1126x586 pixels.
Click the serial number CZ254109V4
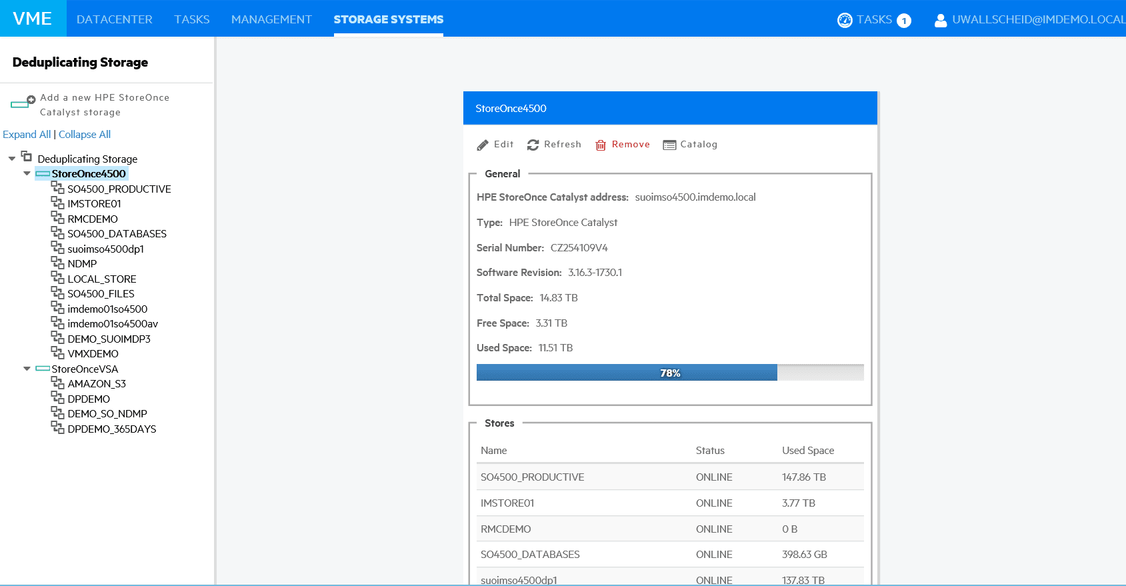(x=579, y=247)
